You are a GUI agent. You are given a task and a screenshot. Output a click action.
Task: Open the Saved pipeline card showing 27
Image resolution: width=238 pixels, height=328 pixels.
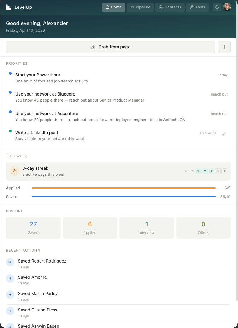(33, 227)
